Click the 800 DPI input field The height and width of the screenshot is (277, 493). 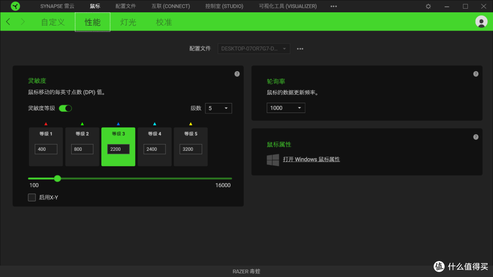point(82,149)
